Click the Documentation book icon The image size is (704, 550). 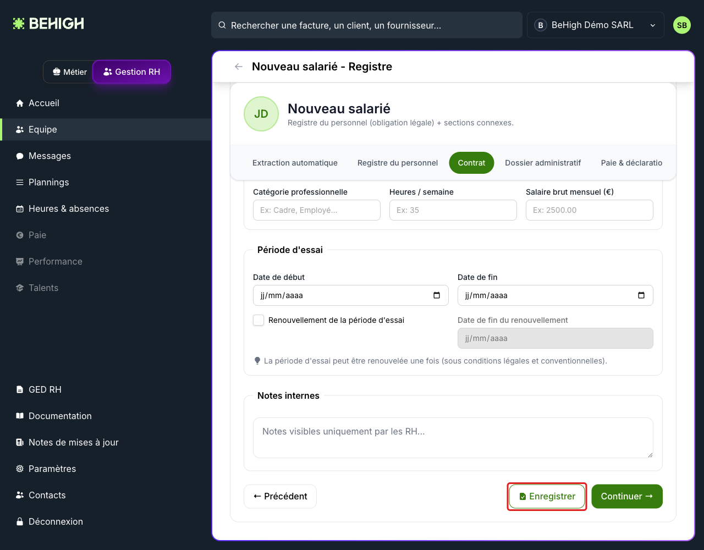click(20, 416)
